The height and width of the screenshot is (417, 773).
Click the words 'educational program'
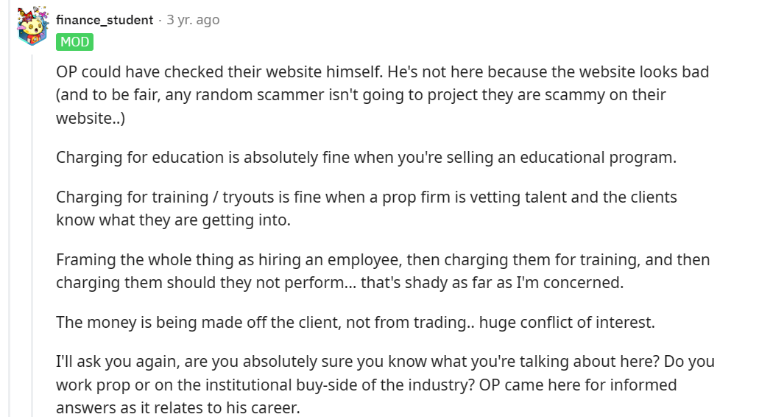click(598, 158)
